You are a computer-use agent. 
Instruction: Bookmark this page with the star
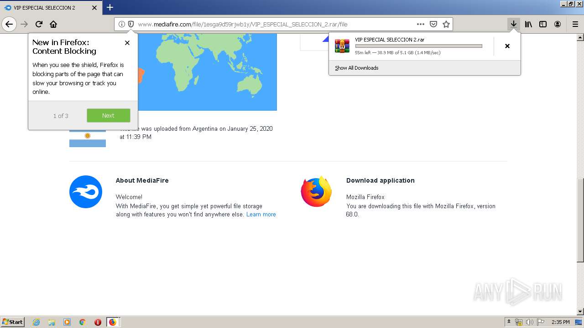tap(446, 24)
